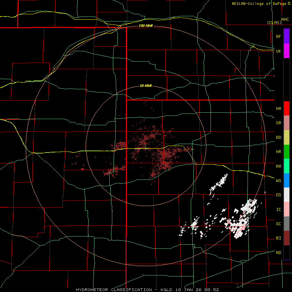Click the 'WS' legend label

click(x=278, y=181)
